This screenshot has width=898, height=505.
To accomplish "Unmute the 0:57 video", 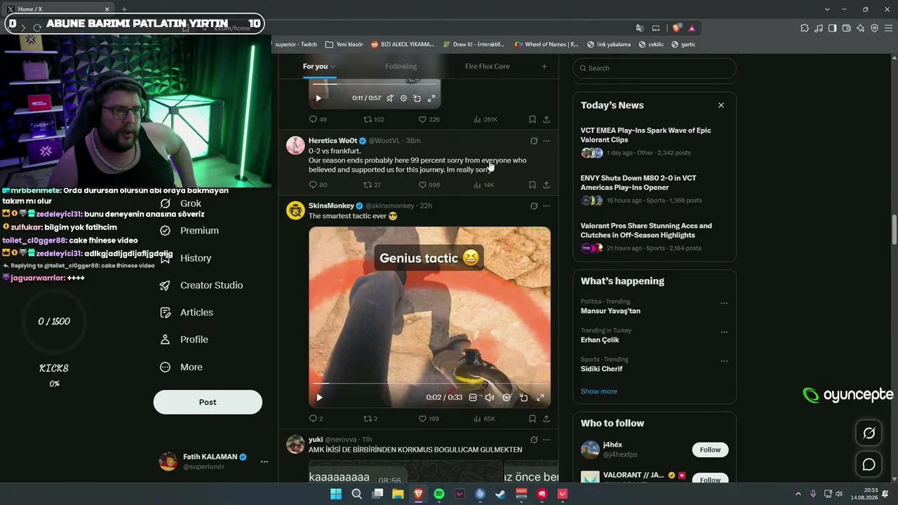I will tap(390, 98).
